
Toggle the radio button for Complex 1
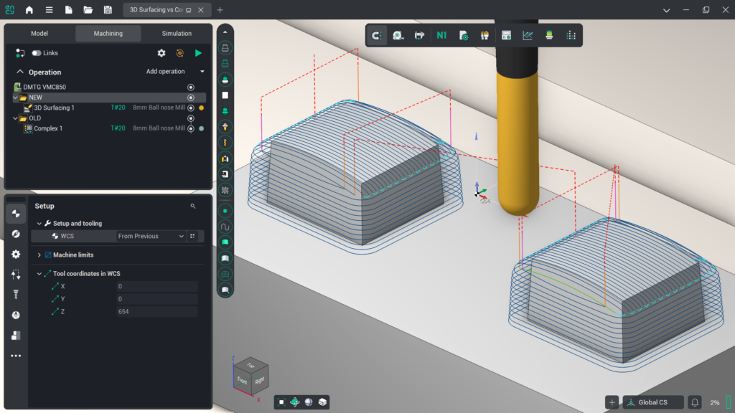click(x=191, y=128)
